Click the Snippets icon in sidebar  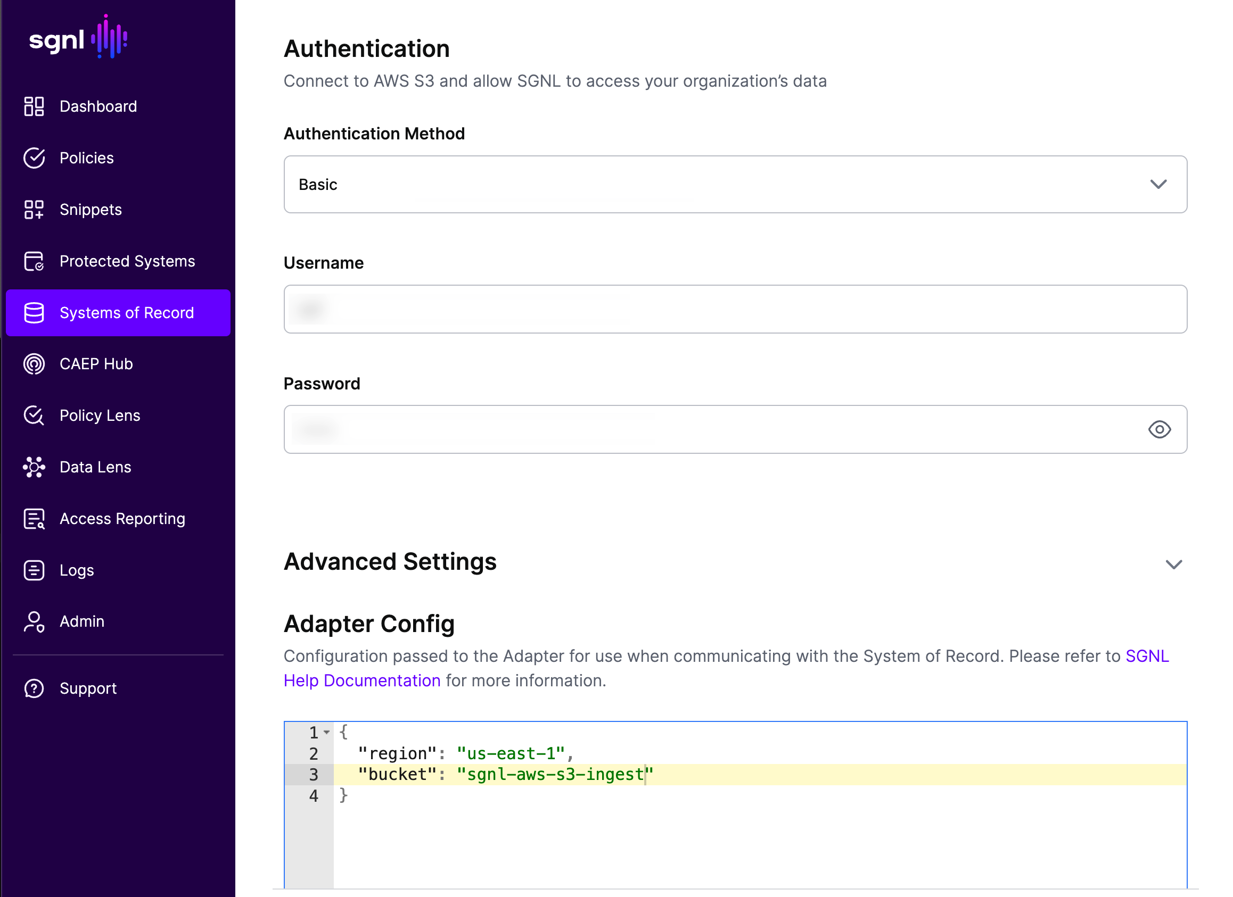coord(35,209)
